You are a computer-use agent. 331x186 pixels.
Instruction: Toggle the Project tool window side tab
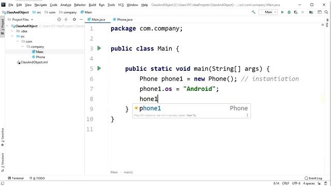pyautogui.click(x=3, y=27)
